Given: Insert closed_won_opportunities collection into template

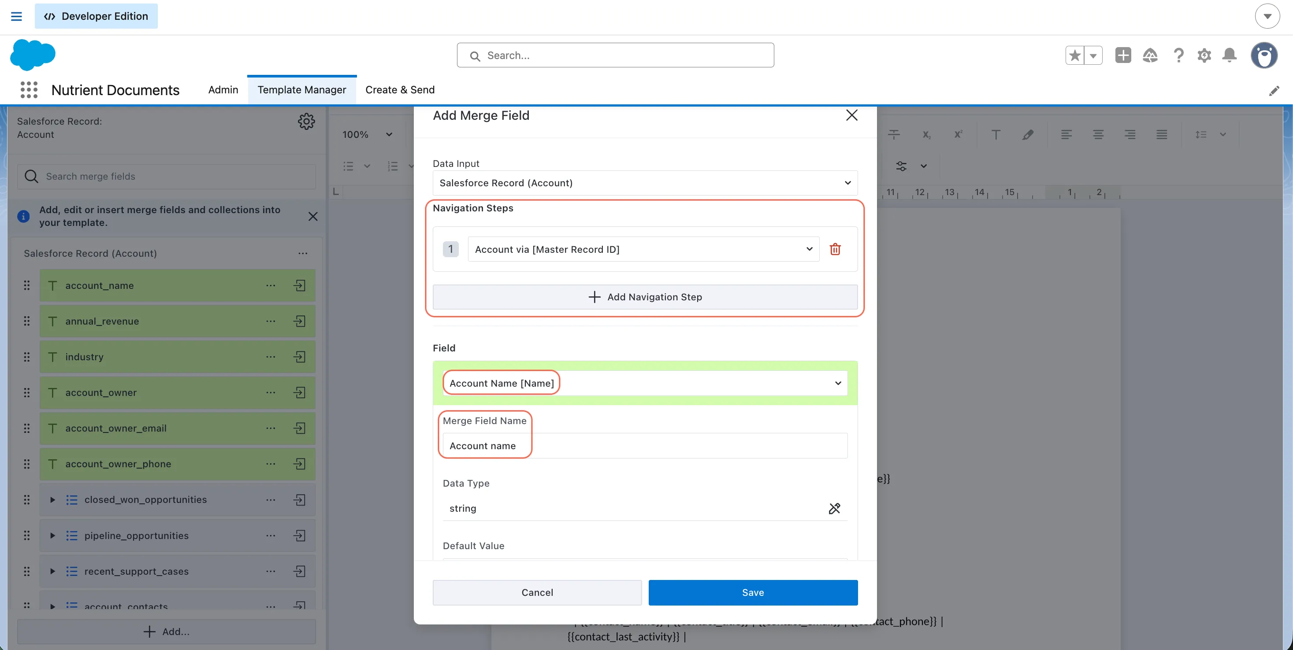Looking at the screenshot, I should (x=300, y=499).
